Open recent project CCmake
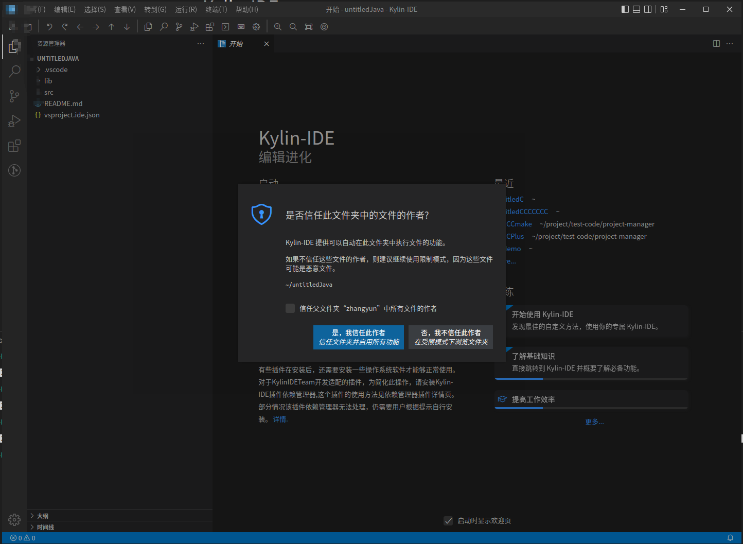Image resolution: width=743 pixels, height=544 pixels. 519,224
